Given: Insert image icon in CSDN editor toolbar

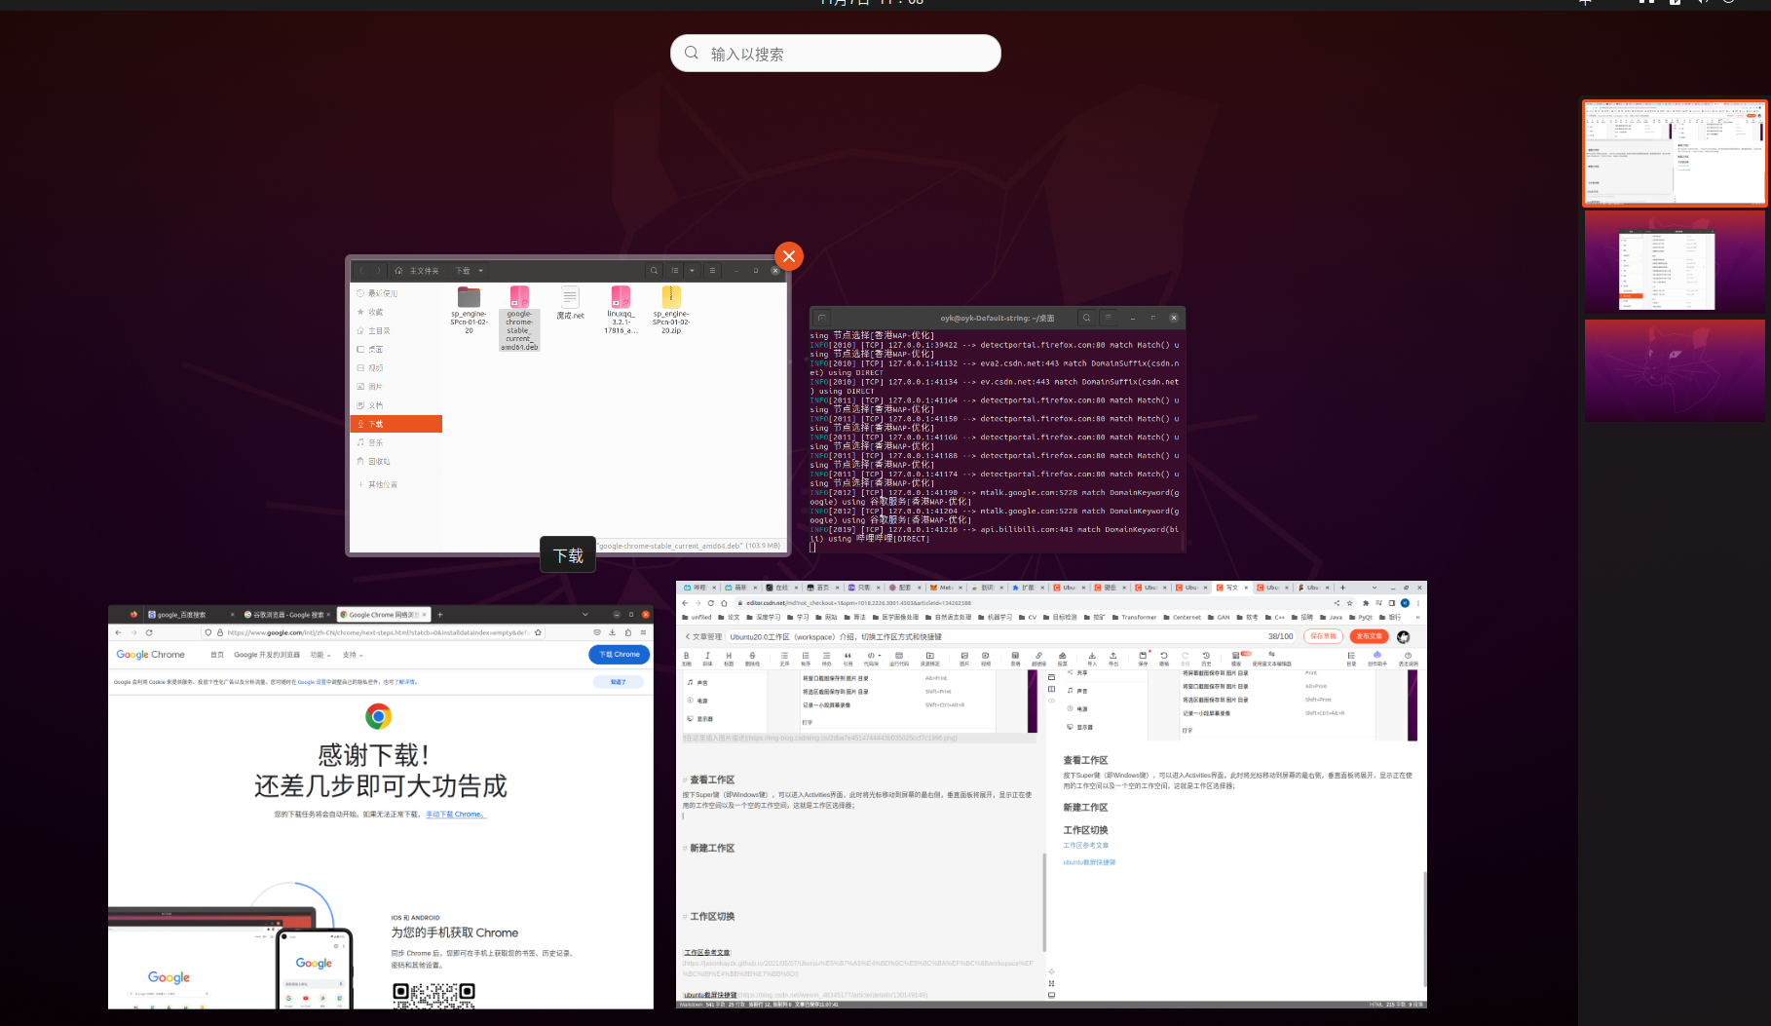Looking at the screenshot, I should coord(964,658).
